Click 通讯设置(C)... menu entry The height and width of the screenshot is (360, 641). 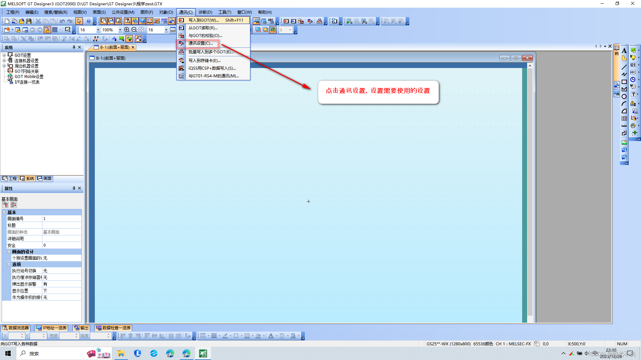coord(200,43)
